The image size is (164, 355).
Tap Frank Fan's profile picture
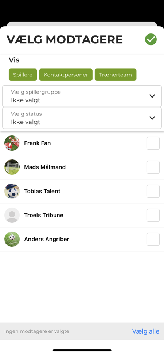point(12,143)
